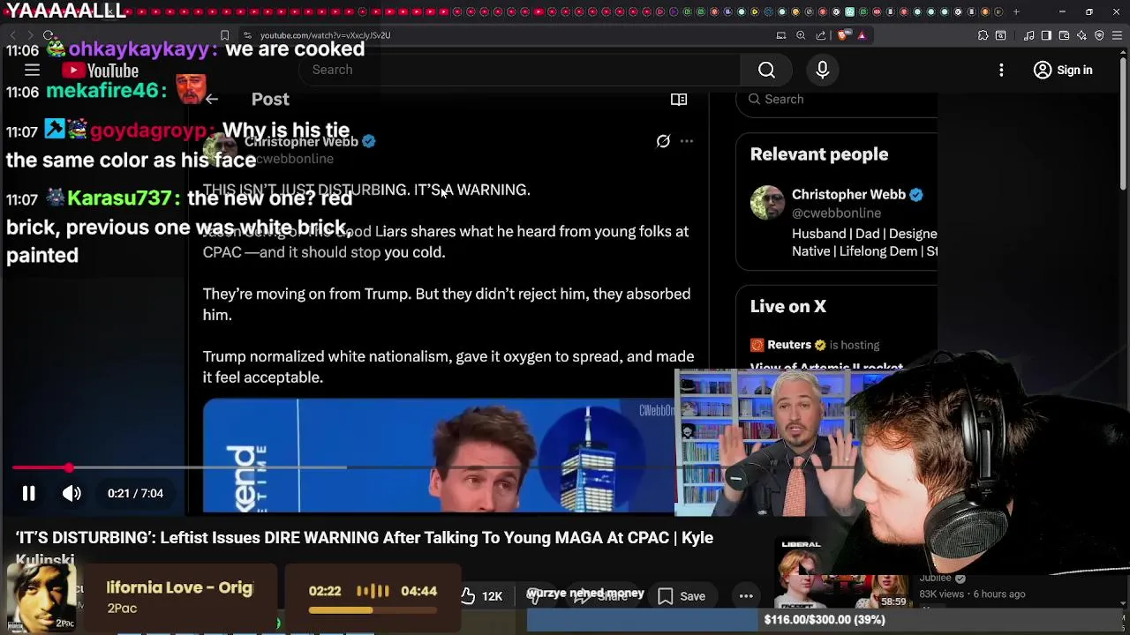
Task: Open the extensions puzzle icon
Action: point(983,35)
